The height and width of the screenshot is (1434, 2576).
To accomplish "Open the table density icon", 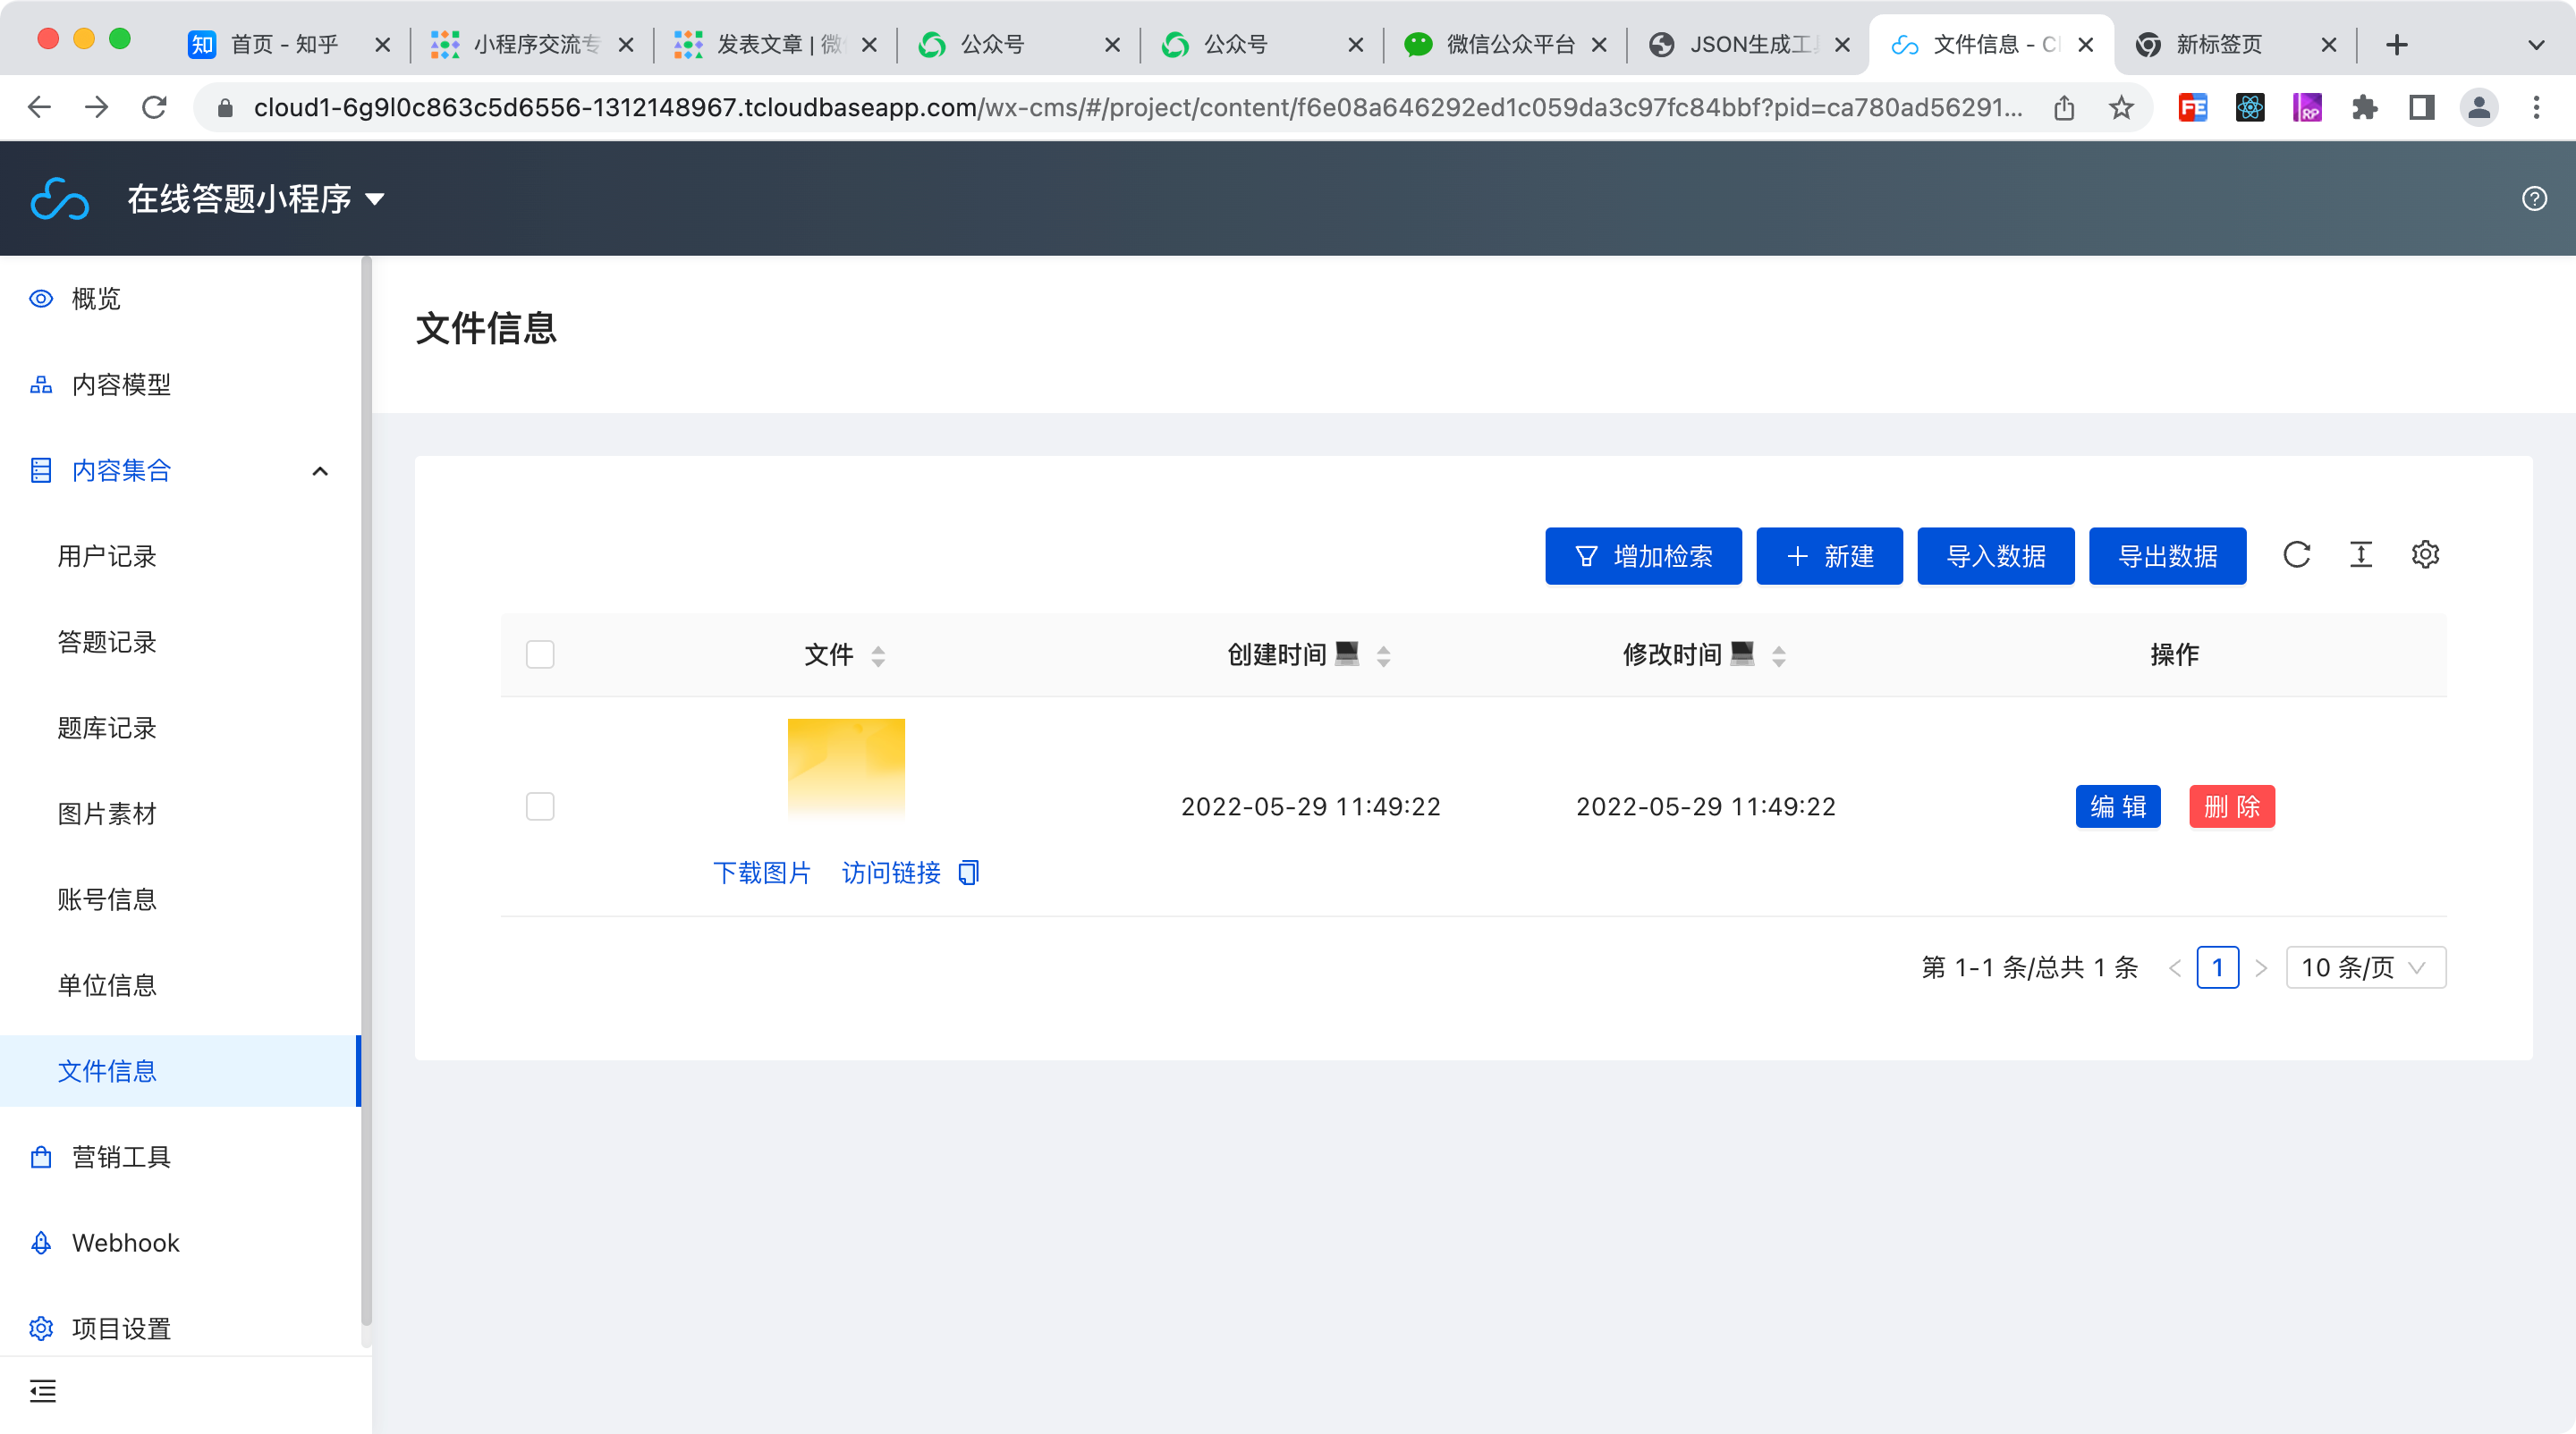I will click(x=2360, y=554).
